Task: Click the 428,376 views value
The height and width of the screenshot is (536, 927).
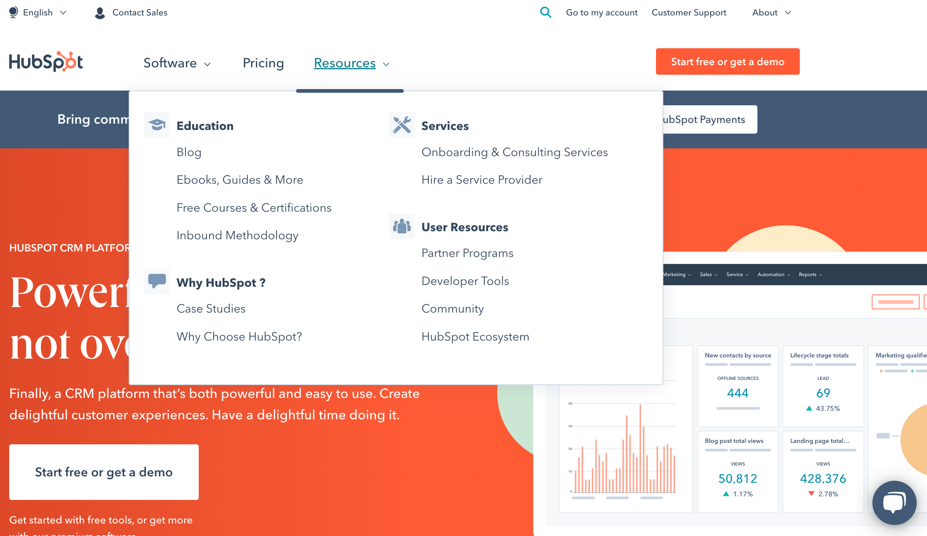Action: click(823, 479)
